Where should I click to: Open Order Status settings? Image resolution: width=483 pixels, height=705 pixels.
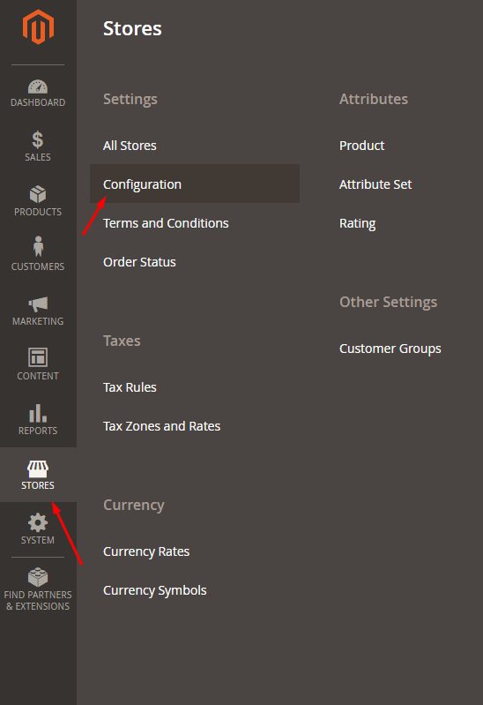(140, 262)
